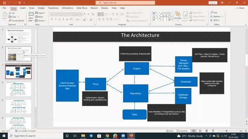Open the Select dropdown

pos(215,20)
